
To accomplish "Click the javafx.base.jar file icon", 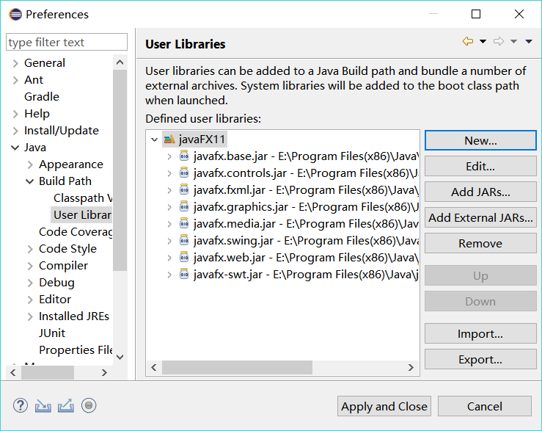I will pyautogui.click(x=184, y=156).
